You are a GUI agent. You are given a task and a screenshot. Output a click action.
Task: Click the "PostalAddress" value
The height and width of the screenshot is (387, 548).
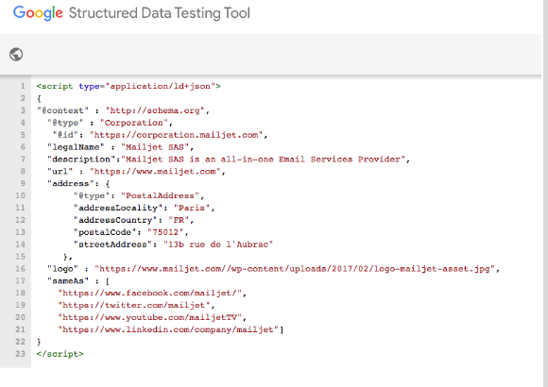pyautogui.click(x=160, y=195)
